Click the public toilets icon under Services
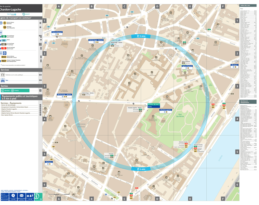This screenshot has width=259, height=205. [x=2, y=75]
